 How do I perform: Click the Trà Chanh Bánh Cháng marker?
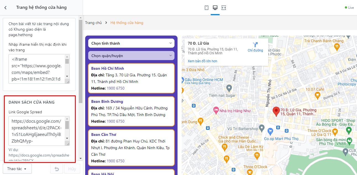(x=336, y=47)
